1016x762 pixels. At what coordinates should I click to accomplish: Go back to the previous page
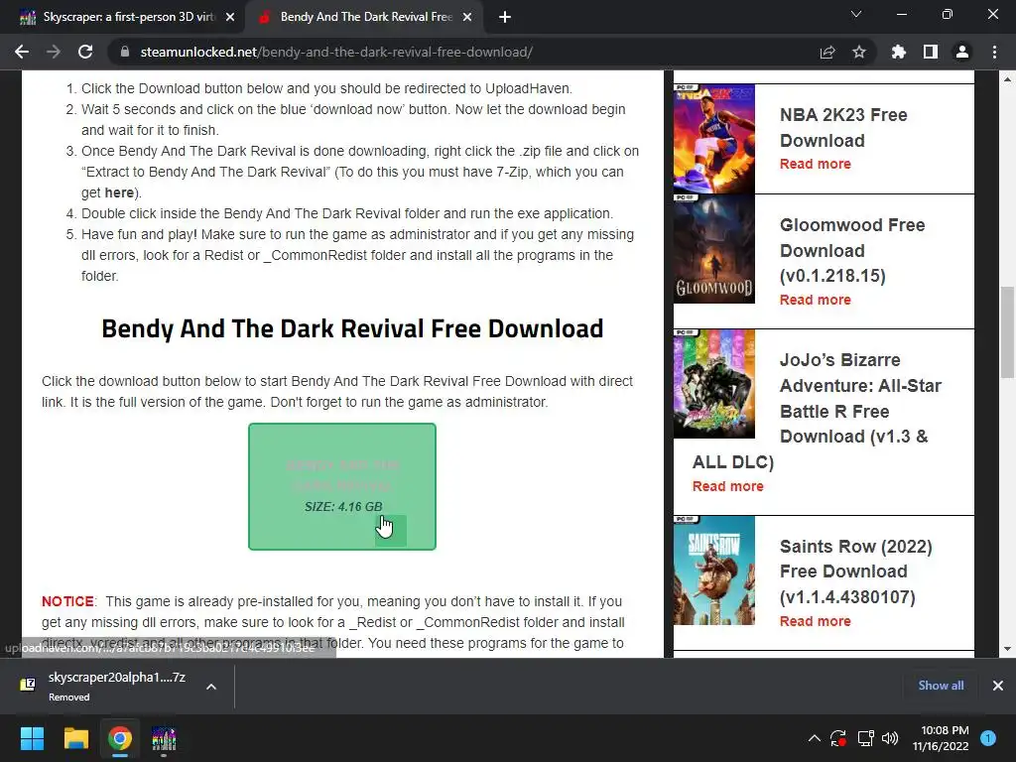[x=22, y=52]
